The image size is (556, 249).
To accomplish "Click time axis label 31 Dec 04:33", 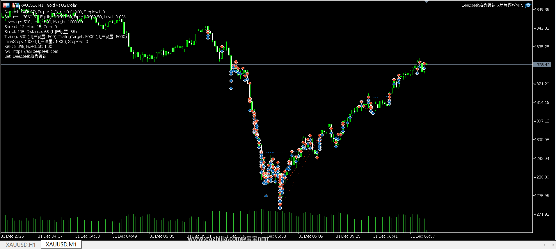I will pyautogui.click(x=87, y=236).
